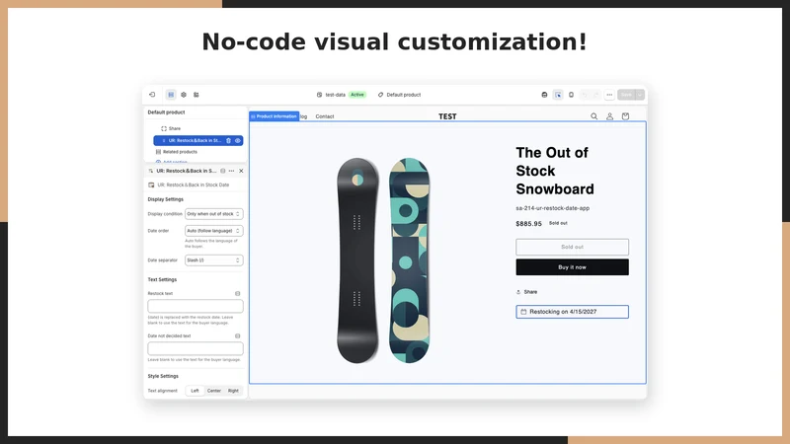Image resolution: width=790 pixels, height=444 pixels.
Task: Click the Style Settings heading
Action: 163,376
